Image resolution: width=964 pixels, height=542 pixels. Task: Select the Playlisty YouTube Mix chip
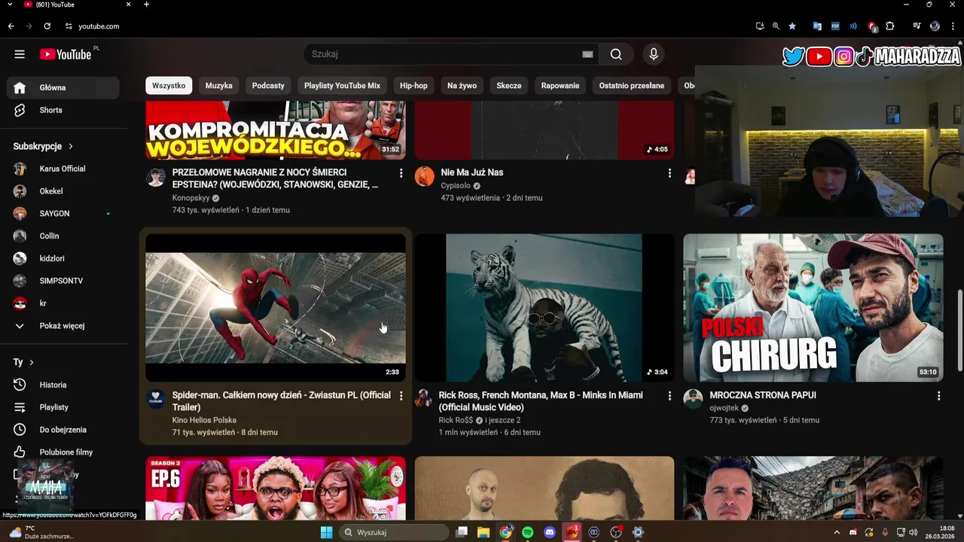(342, 86)
